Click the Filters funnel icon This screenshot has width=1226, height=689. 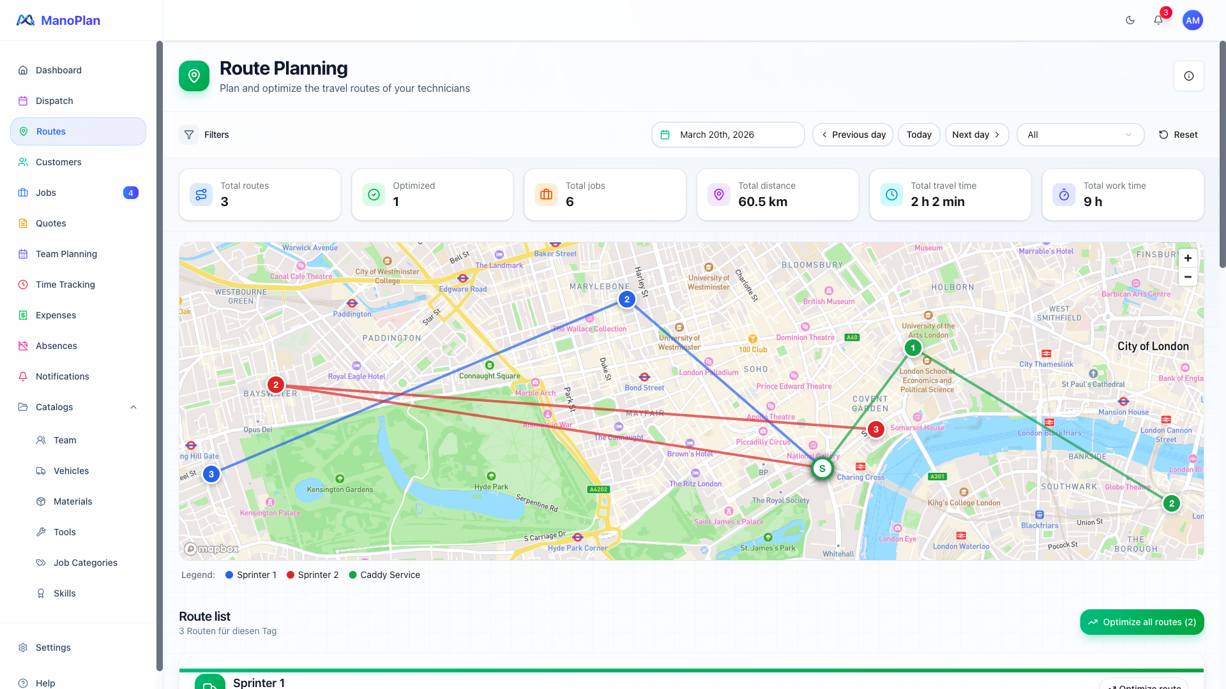point(189,135)
